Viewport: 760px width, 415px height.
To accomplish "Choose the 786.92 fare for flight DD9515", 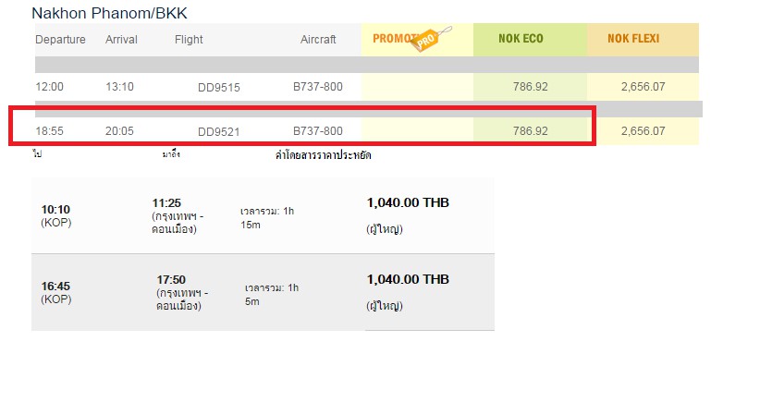I will point(531,87).
